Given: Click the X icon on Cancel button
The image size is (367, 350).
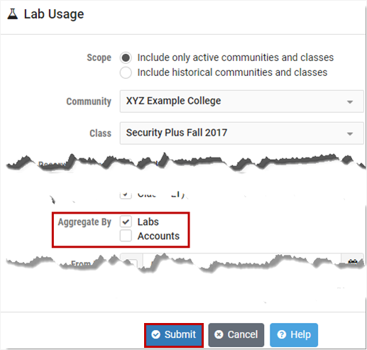Looking at the screenshot, I should point(219,334).
